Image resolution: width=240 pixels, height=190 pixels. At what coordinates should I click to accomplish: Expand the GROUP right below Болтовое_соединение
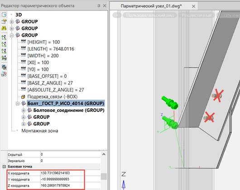tap(24, 117)
